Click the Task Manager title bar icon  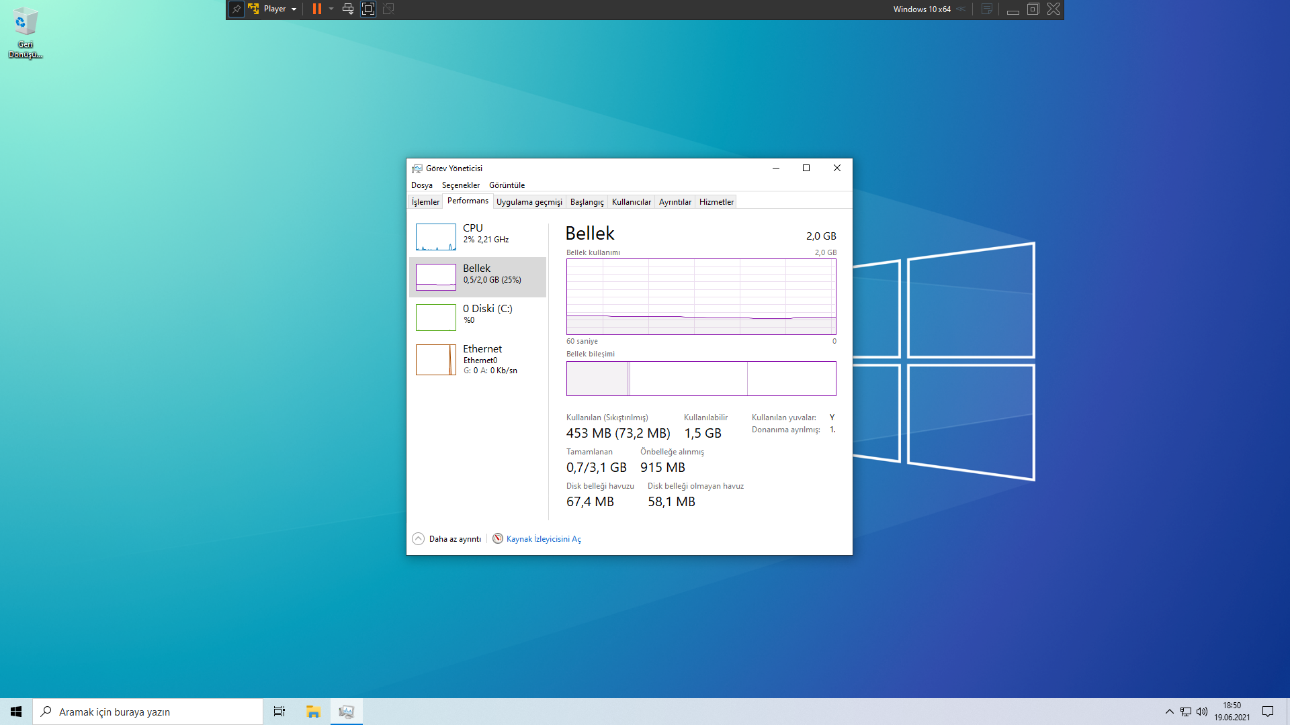(x=417, y=168)
